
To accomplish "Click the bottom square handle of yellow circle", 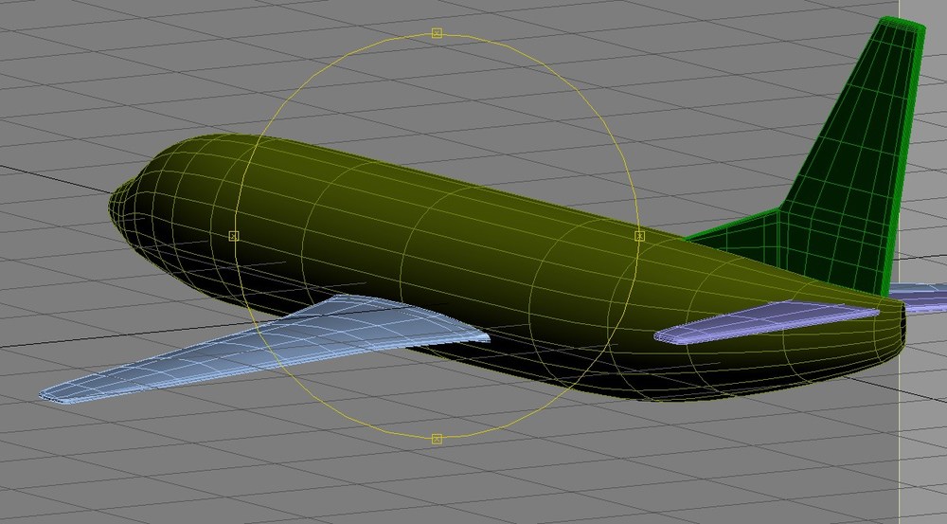I will [438, 439].
